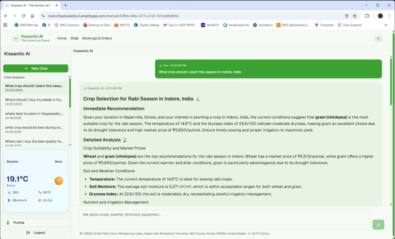Bookmark this page with the star icon
Viewport: 395px width, 239px height.
[x=355, y=16]
